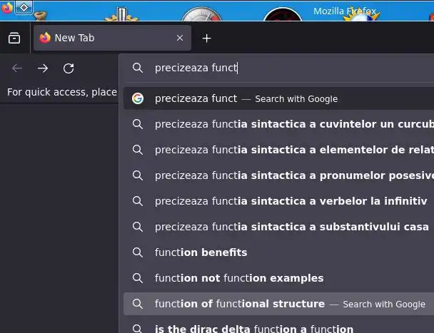This screenshot has height=333, width=434.
Task: Choose 'sintactica a verbelor la infinitiv' suggestion
Action: click(x=286, y=201)
